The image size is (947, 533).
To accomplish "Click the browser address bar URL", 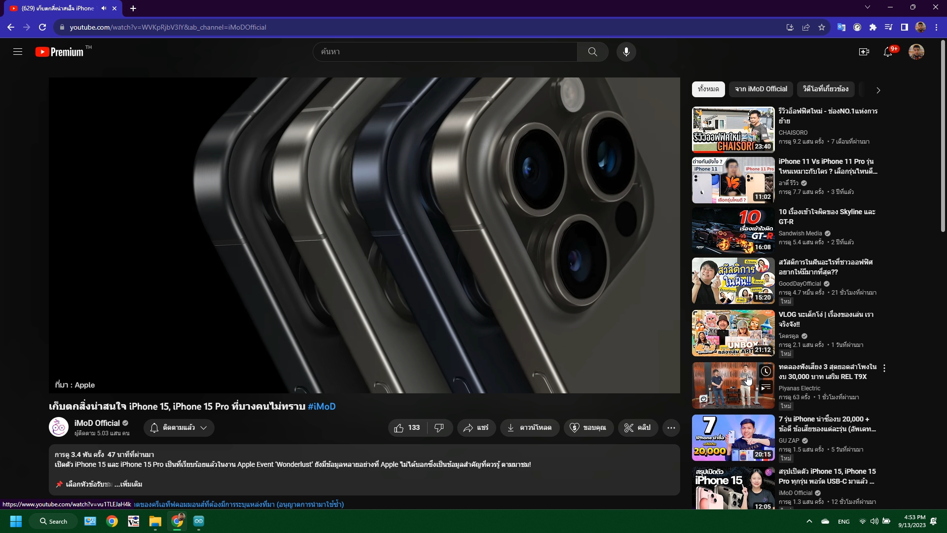I will pyautogui.click(x=168, y=27).
